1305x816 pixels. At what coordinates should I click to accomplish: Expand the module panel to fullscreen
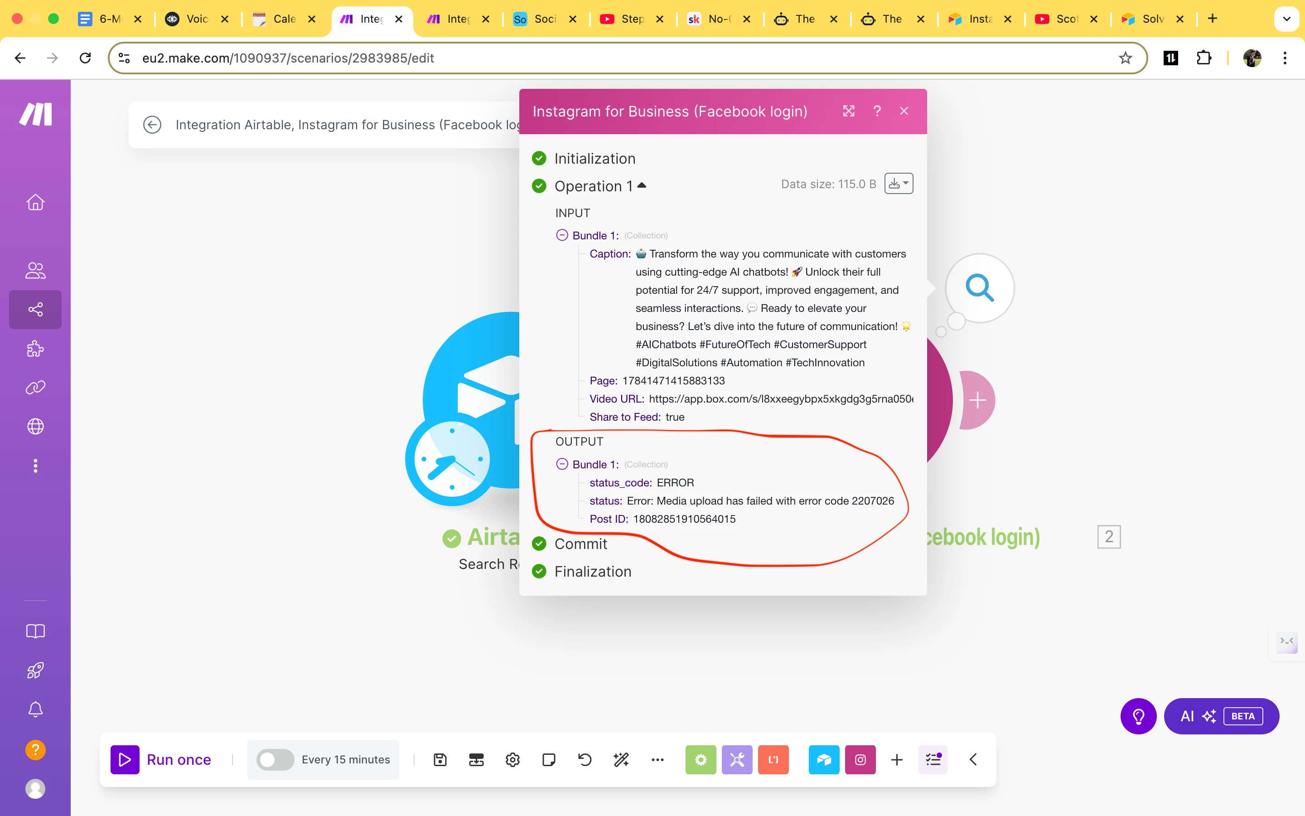(x=849, y=111)
